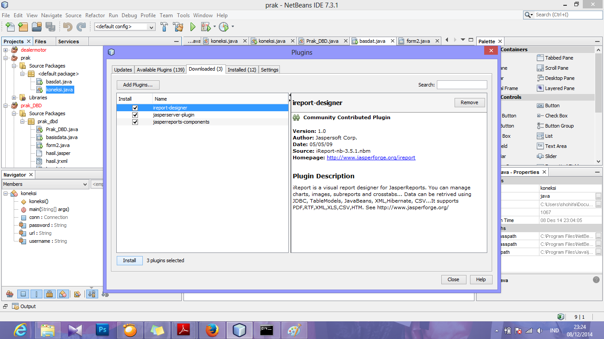
Task: Click the plugin Search input field
Action: (x=462, y=85)
